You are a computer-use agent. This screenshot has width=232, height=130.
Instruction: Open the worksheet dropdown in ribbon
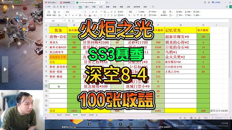[x=153, y=15]
